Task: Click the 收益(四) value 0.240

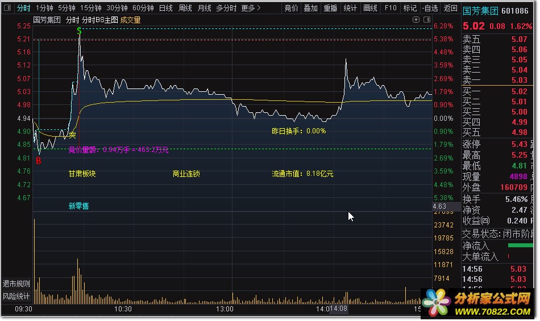Action: click(517, 221)
